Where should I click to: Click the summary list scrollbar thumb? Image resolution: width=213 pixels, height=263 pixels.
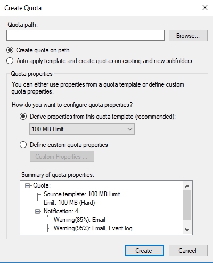pyautogui.click(x=187, y=205)
